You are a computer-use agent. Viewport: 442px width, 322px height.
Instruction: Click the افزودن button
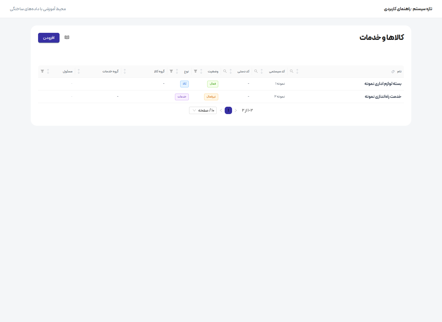[x=49, y=38]
